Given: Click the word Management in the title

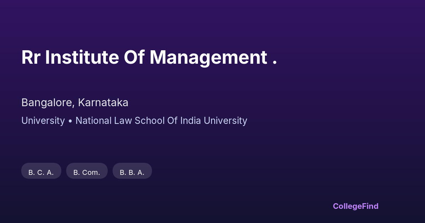Looking at the screenshot, I should [x=208, y=57].
